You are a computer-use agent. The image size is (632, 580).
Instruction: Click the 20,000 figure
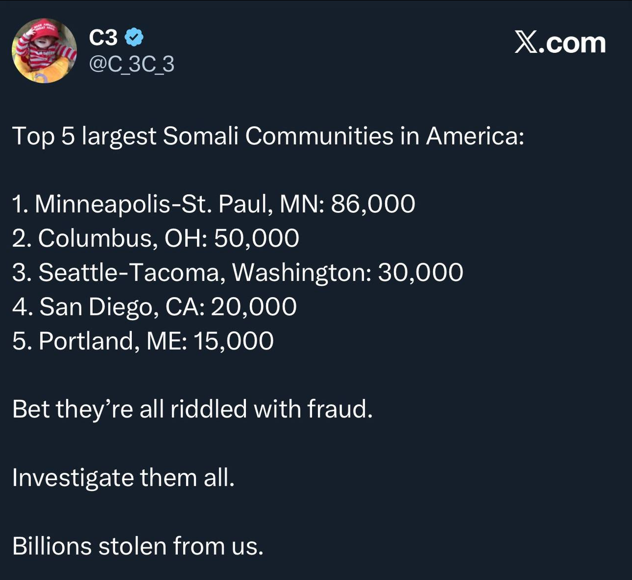coord(254,307)
